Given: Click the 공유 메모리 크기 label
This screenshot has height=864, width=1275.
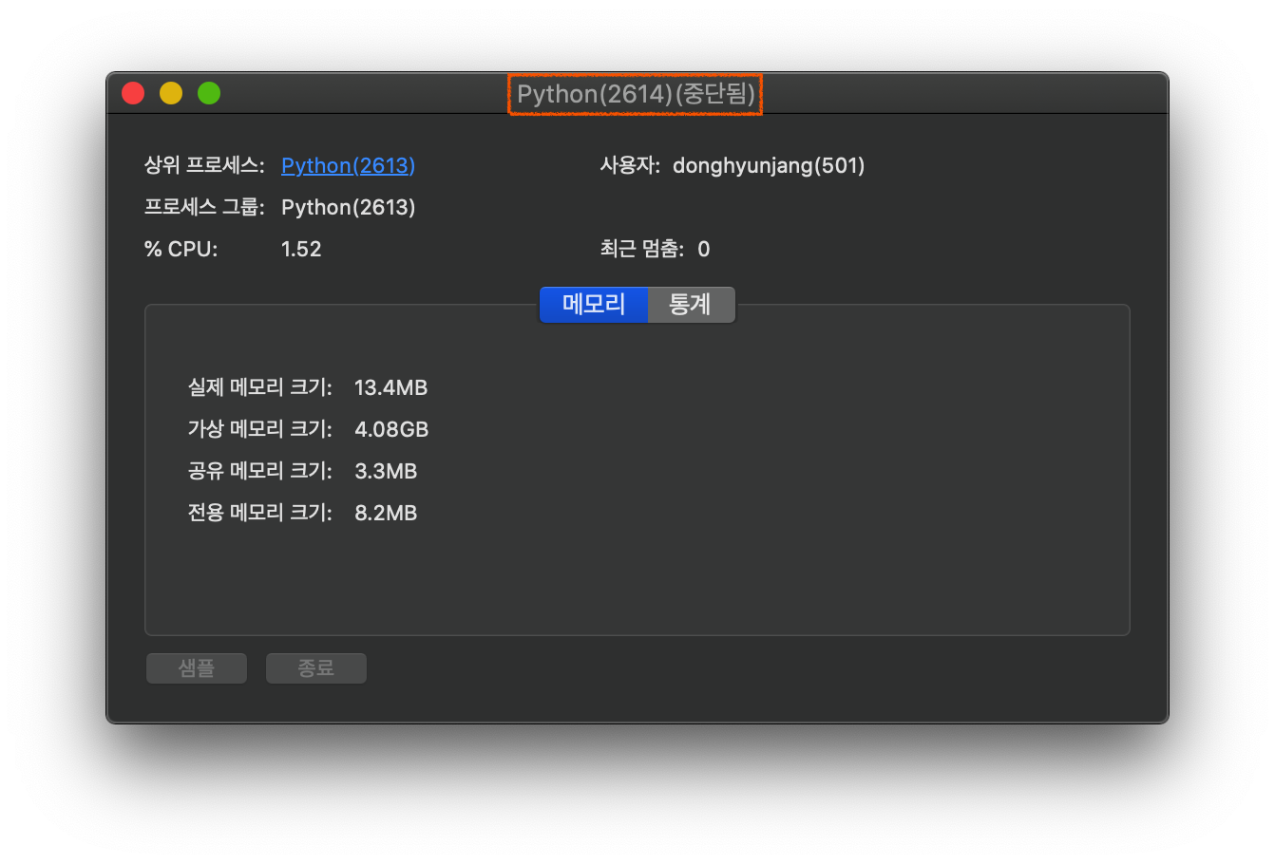Looking at the screenshot, I should pos(259,471).
